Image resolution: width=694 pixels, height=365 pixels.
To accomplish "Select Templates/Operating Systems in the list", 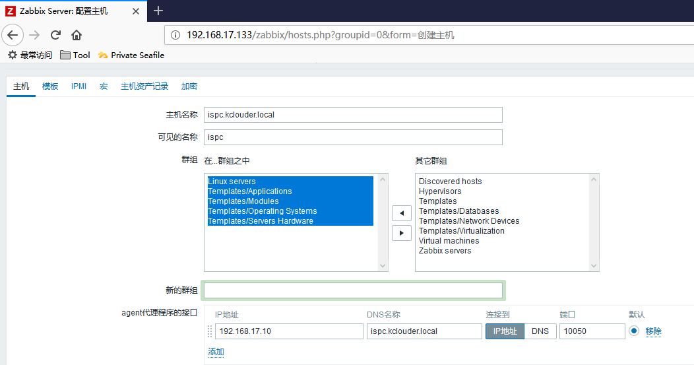I will 290,211.
